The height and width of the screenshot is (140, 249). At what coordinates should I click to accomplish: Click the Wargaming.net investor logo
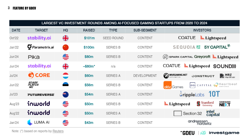click(x=175, y=76)
